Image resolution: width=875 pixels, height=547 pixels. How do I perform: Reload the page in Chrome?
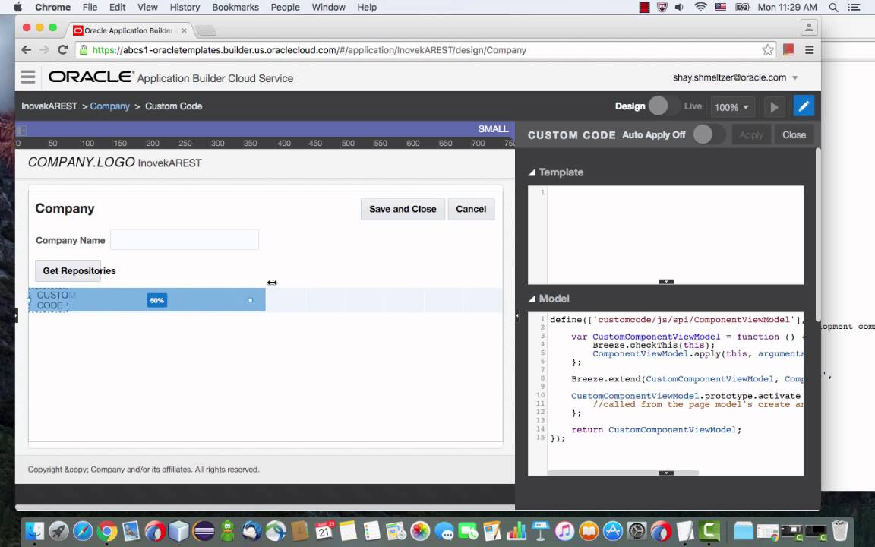click(x=62, y=49)
